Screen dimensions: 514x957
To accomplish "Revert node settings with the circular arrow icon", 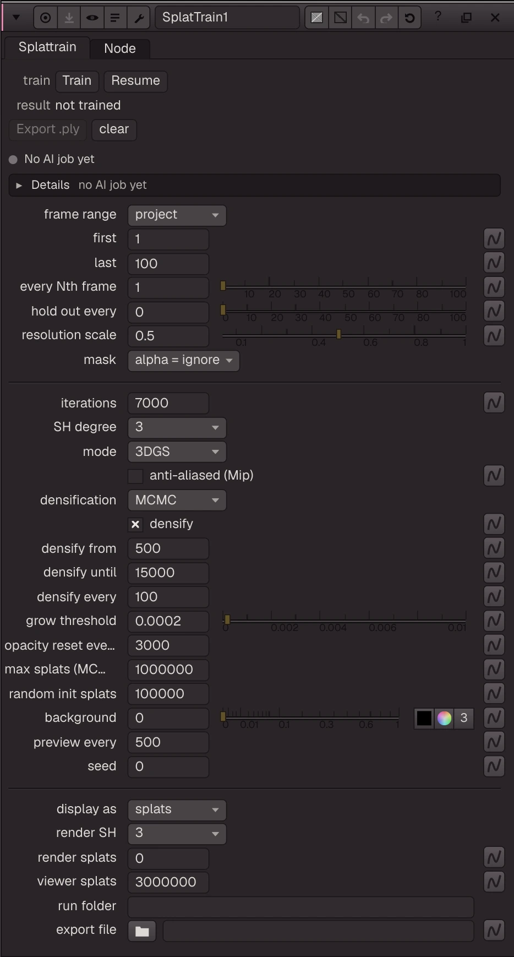I will point(409,18).
